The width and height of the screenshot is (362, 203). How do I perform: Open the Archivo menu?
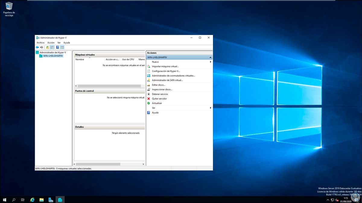click(x=40, y=43)
